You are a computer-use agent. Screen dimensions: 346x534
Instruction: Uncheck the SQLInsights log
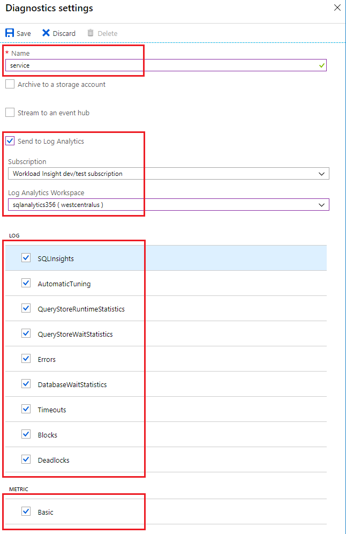[26, 257]
